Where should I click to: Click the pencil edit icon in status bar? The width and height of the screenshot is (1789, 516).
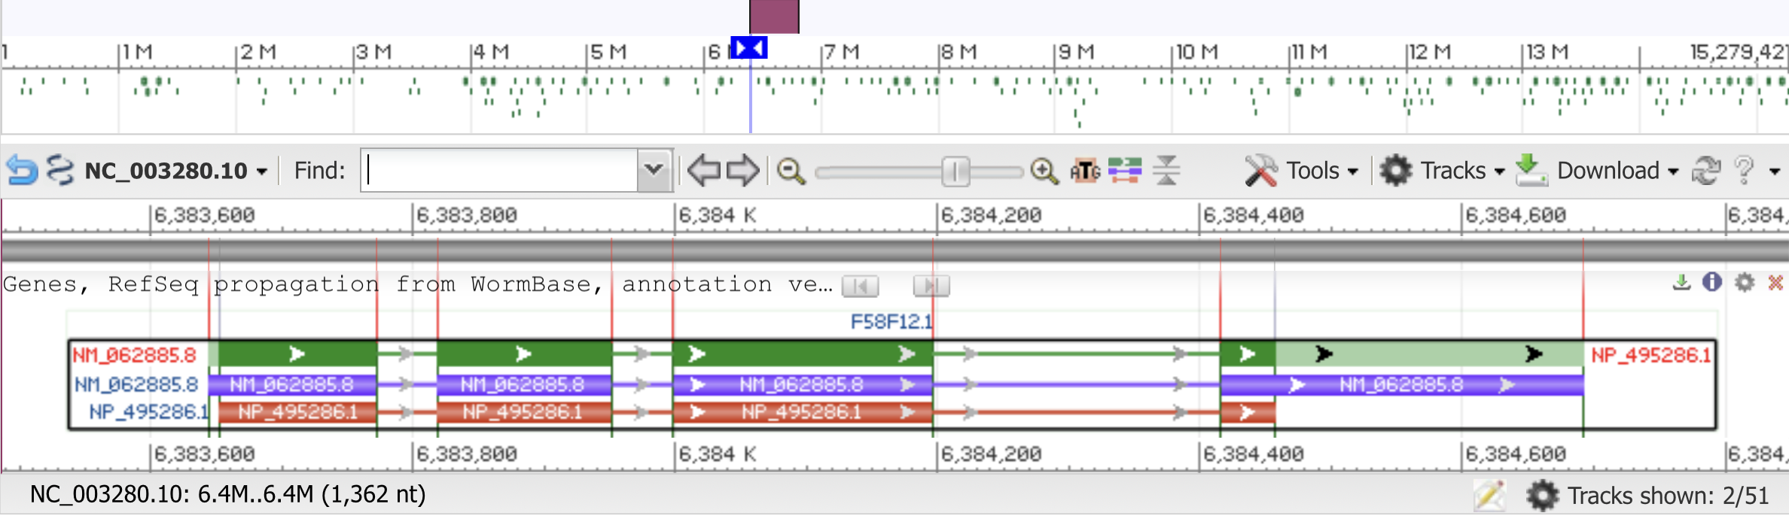pos(1489,496)
